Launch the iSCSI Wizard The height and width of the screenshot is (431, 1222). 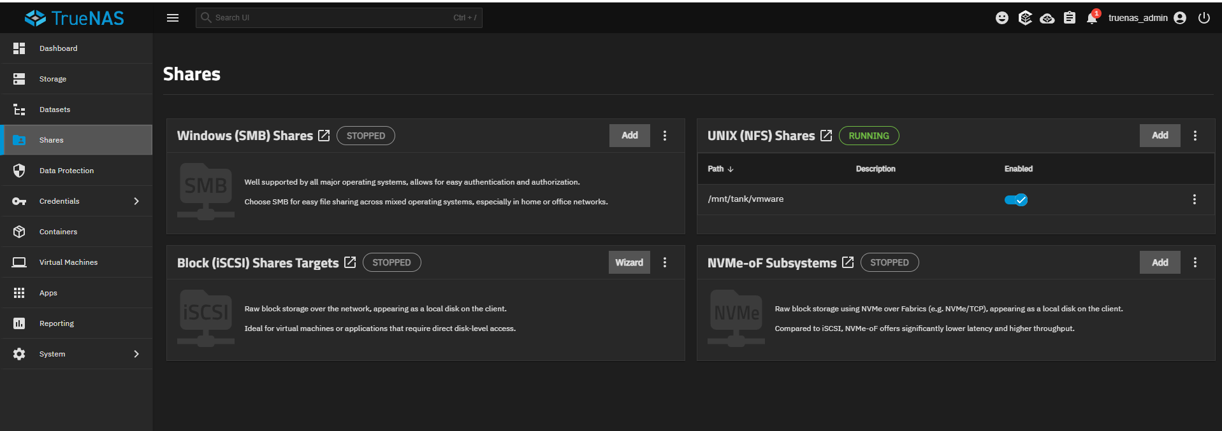[629, 262]
